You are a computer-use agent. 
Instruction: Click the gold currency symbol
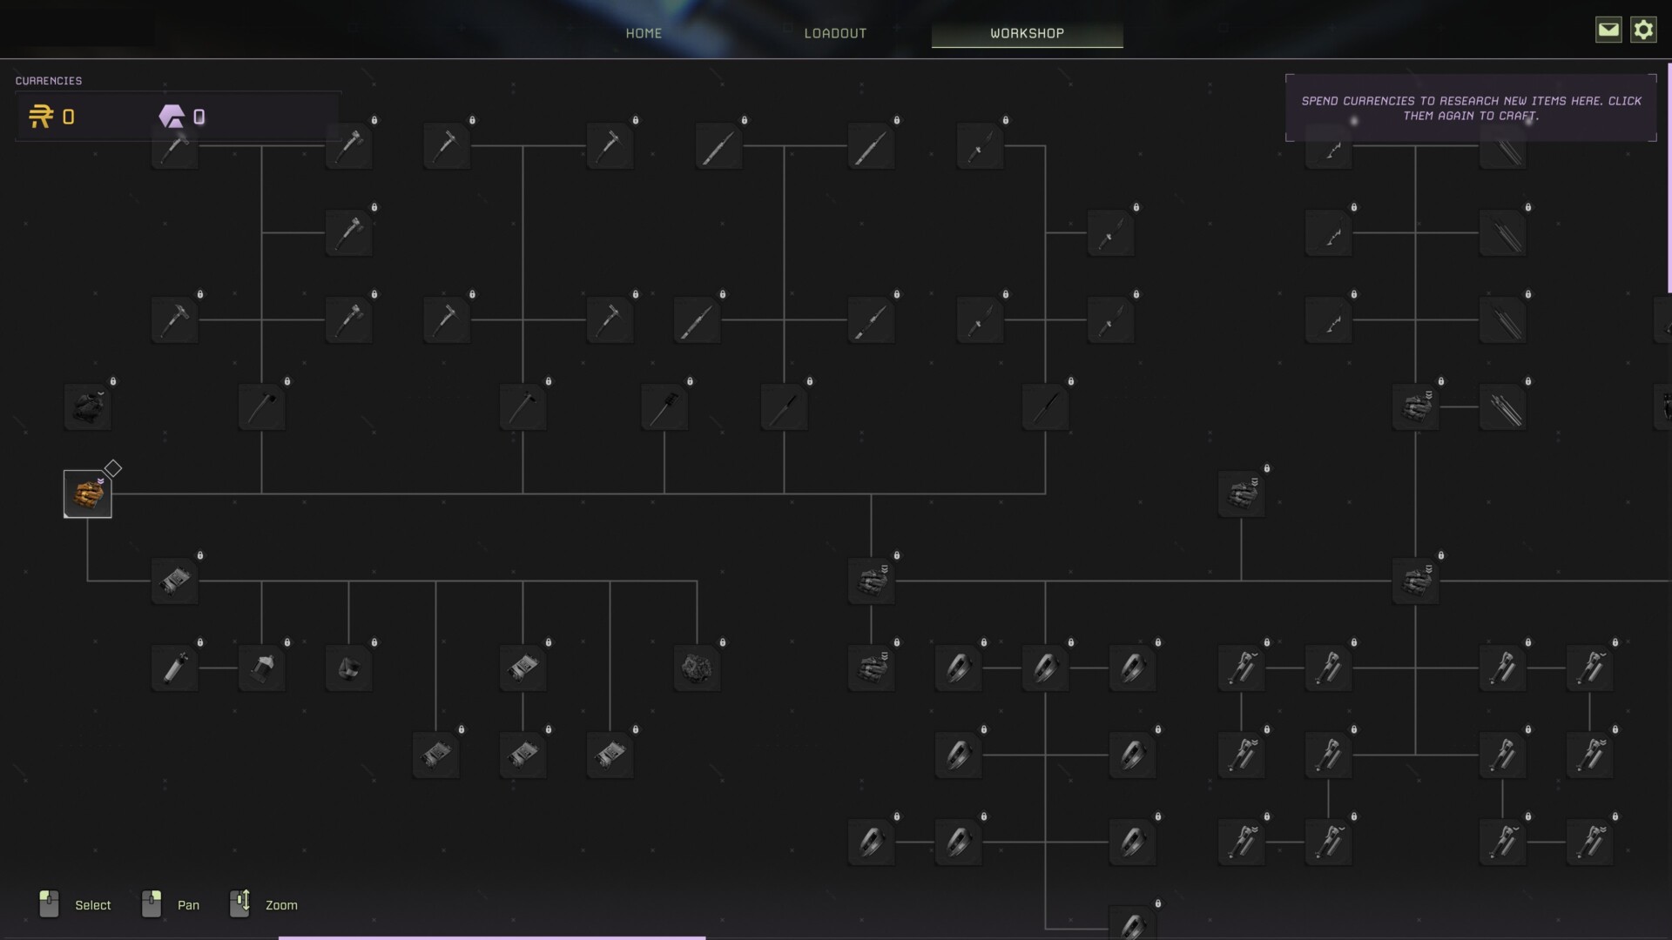pos(41,117)
